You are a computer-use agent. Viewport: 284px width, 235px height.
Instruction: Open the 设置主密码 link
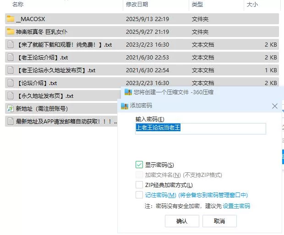(x=236, y=206)
